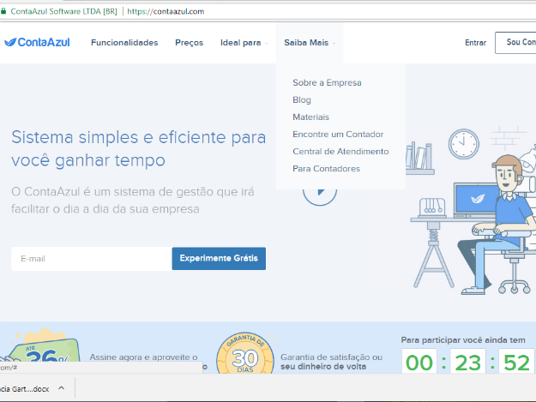This screenshot has width=536, height=402.
Task: Select Sobre a Empresa from the menu
Action: pyautogui.click(x=327, y=83)
